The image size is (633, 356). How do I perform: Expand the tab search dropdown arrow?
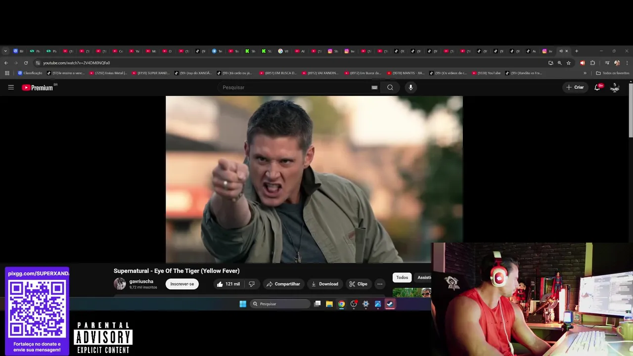[5, 51]
